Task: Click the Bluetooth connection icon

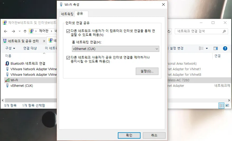Action: (x=7, y=63)
